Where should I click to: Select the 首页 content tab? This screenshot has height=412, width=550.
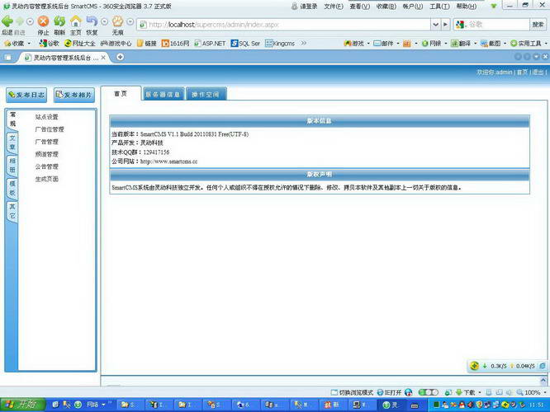121,93
